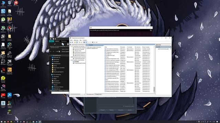This screenshot has height=123, width=220.
Task: Select the Центр обновления Windows service row
Action: pyautogui.click(x=128, y=90)
